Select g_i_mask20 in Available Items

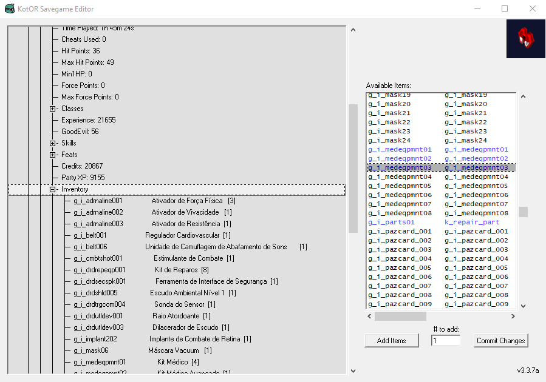coord(441,104)
